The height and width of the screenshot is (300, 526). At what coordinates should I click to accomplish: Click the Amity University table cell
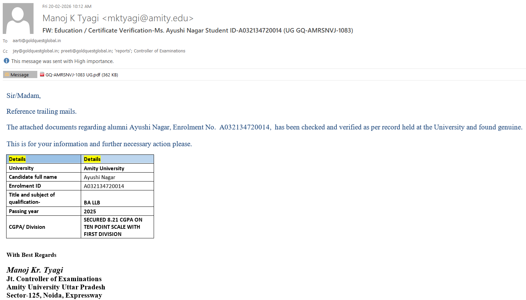[104, 168]
